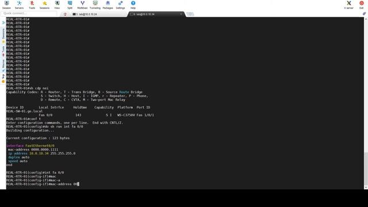Click 'Current configuration : 123 bytes' text
The height and width of the screenshot is (207, 368).
tap(38, 138)
